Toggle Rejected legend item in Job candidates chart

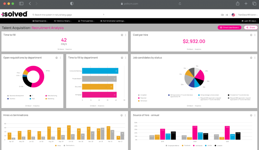(x=143, y=98)
